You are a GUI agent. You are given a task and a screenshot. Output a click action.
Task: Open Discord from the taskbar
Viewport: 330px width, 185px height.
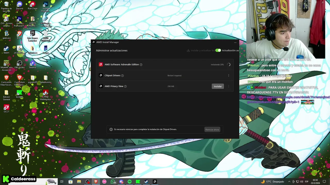(x=121, y=182)
